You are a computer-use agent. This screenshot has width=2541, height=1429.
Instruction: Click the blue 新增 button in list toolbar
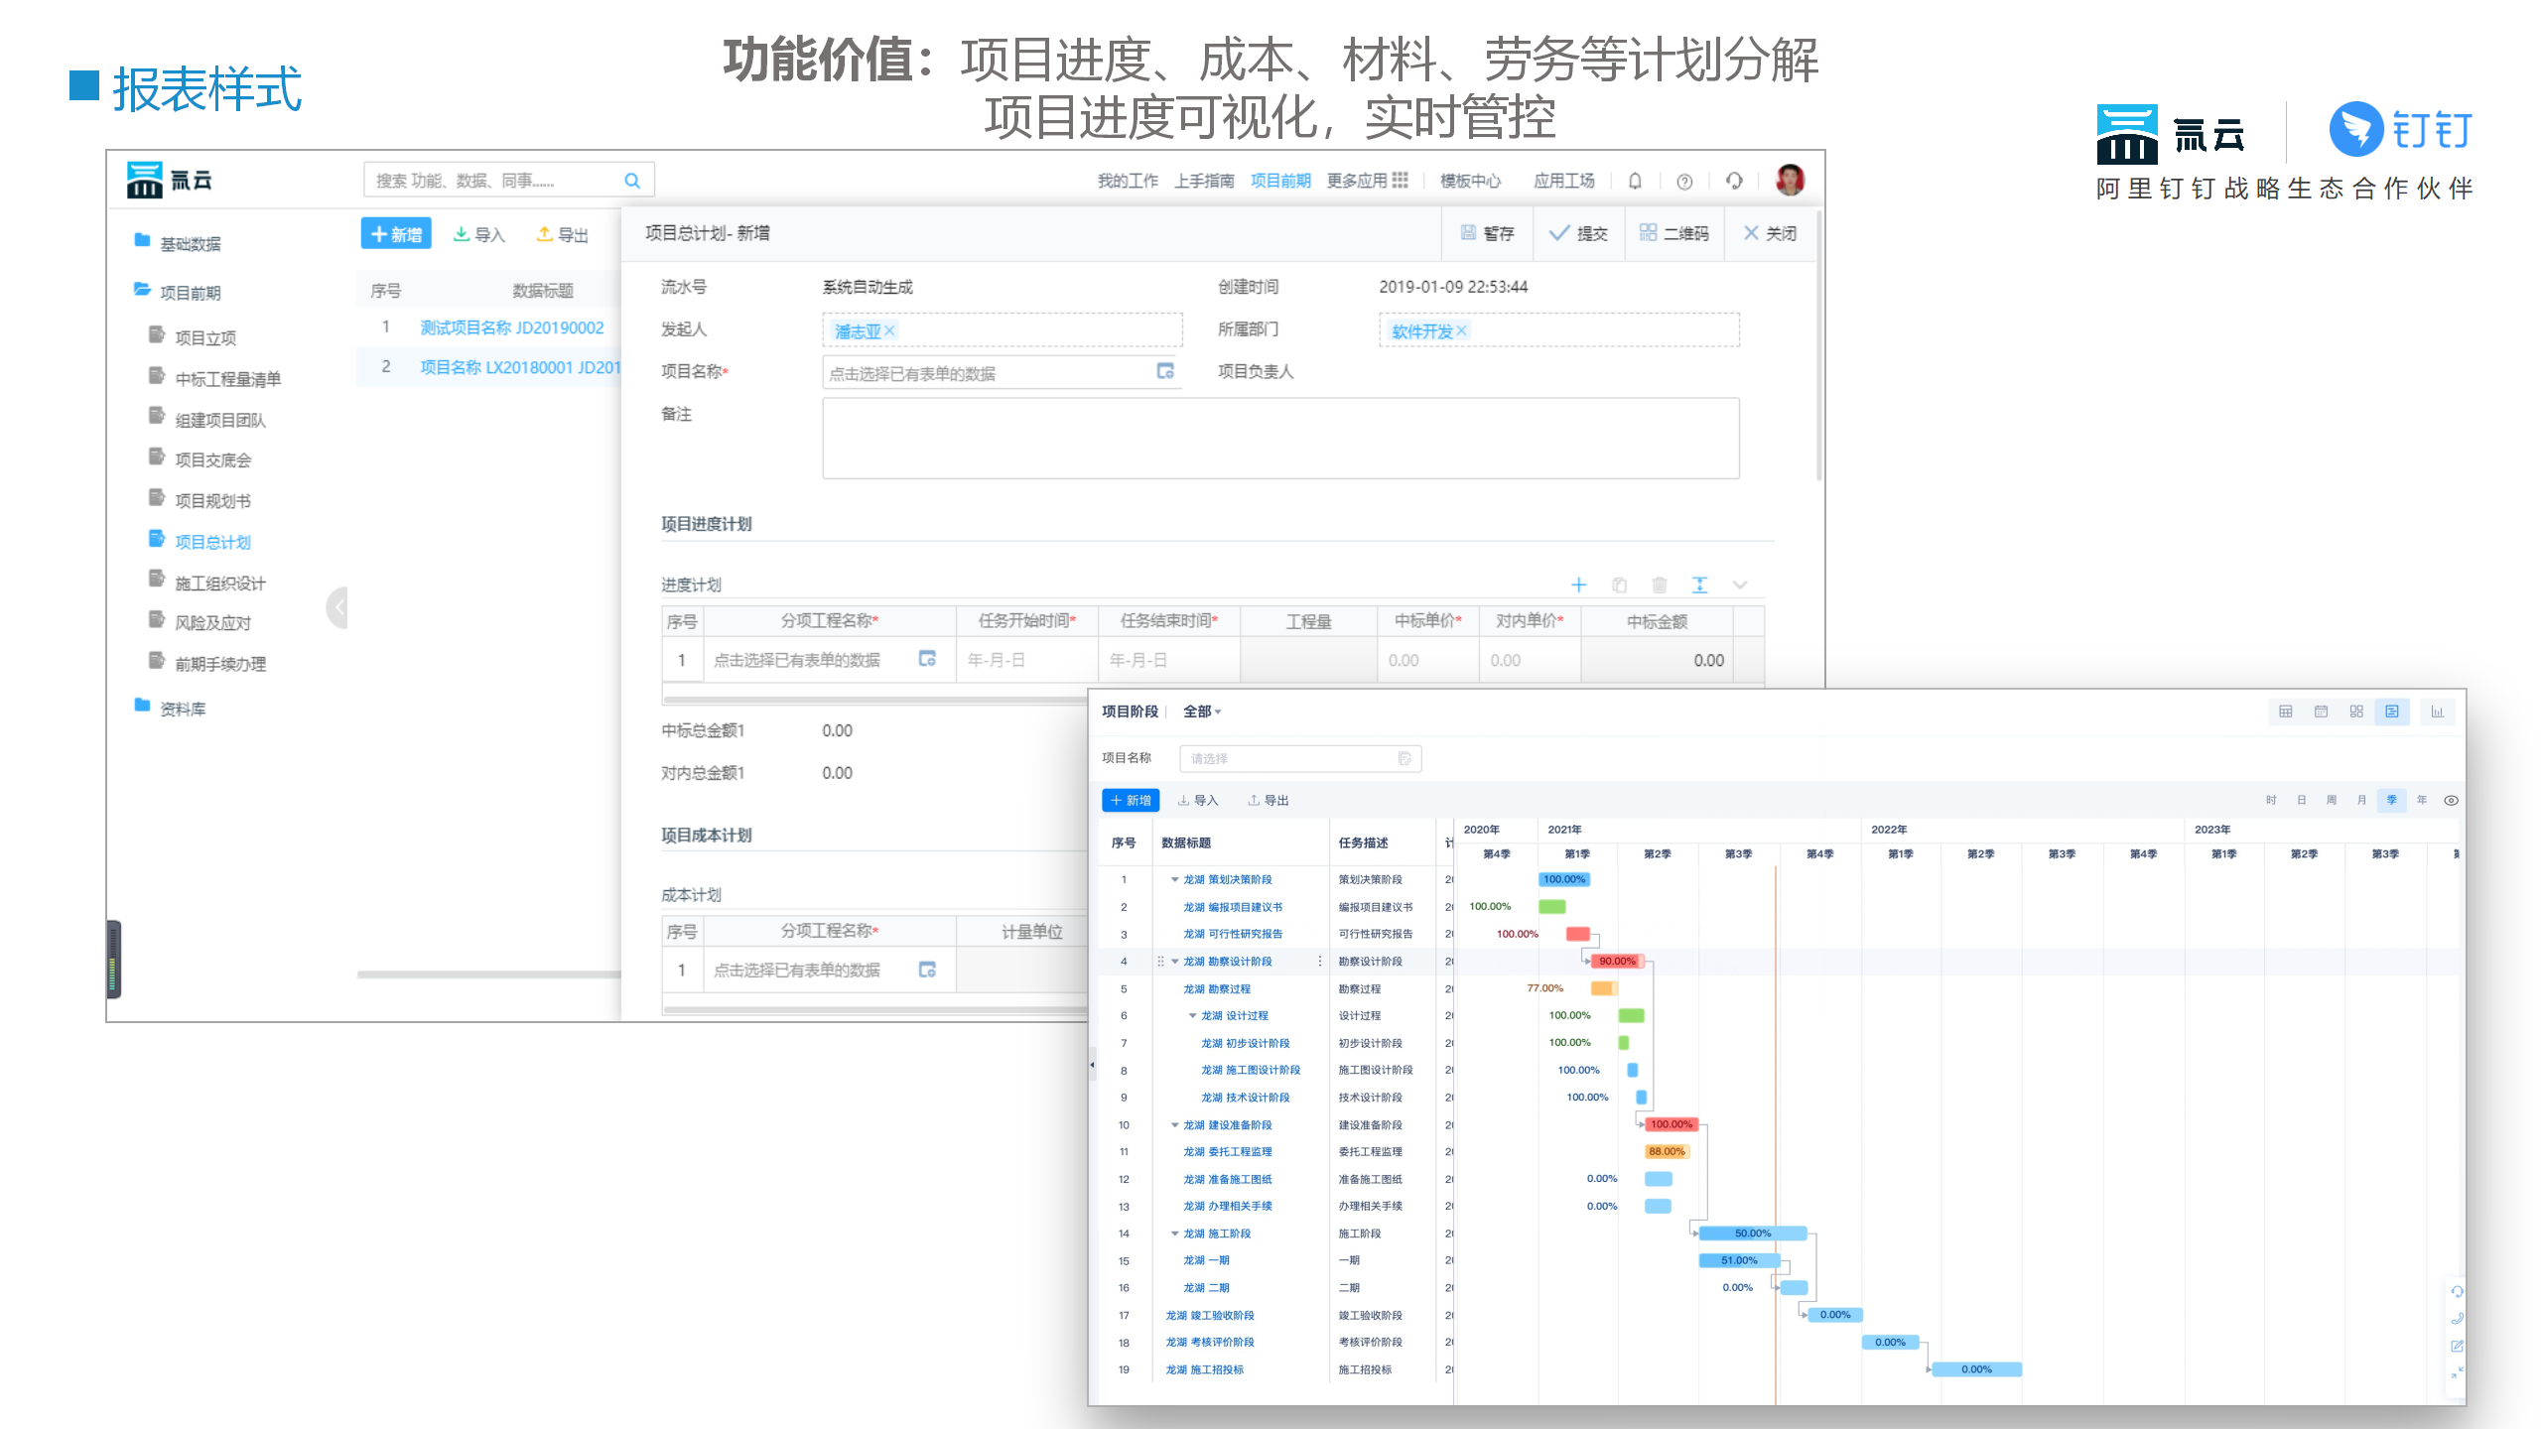396,234
